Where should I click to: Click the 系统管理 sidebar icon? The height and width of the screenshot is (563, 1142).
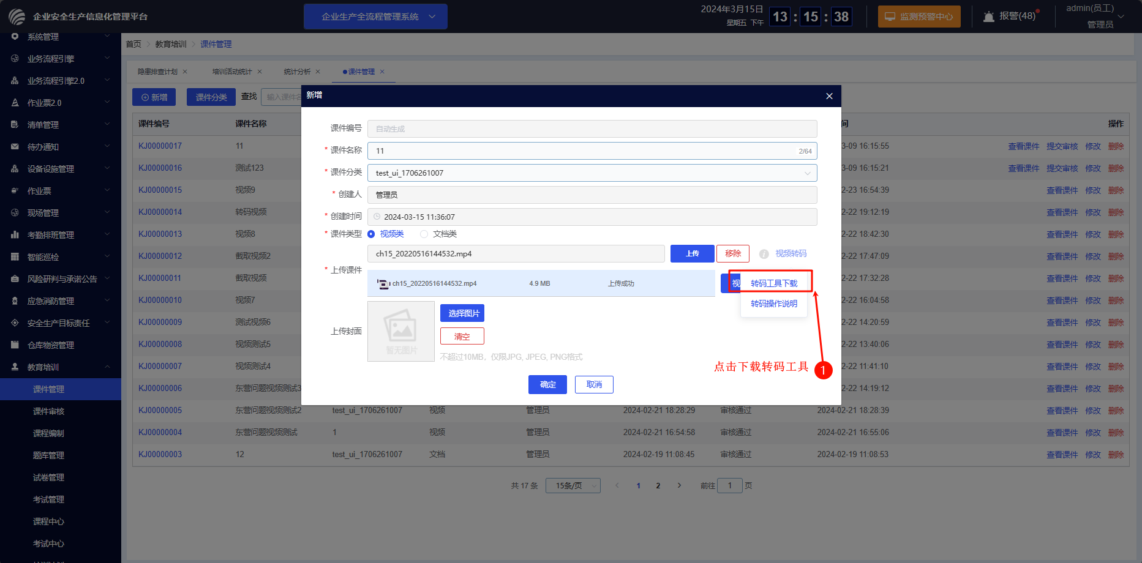click(x=15, y=37)
